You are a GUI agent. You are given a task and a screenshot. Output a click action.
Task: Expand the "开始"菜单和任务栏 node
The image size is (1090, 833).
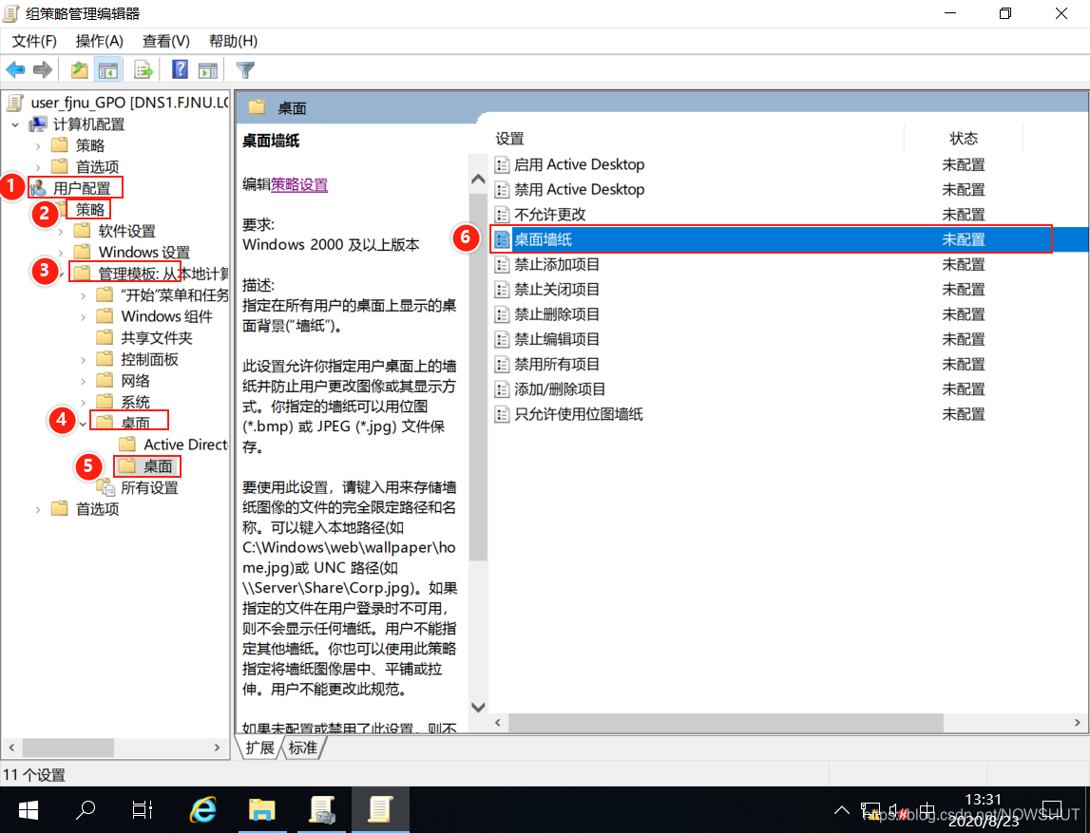tap(84, 296)
